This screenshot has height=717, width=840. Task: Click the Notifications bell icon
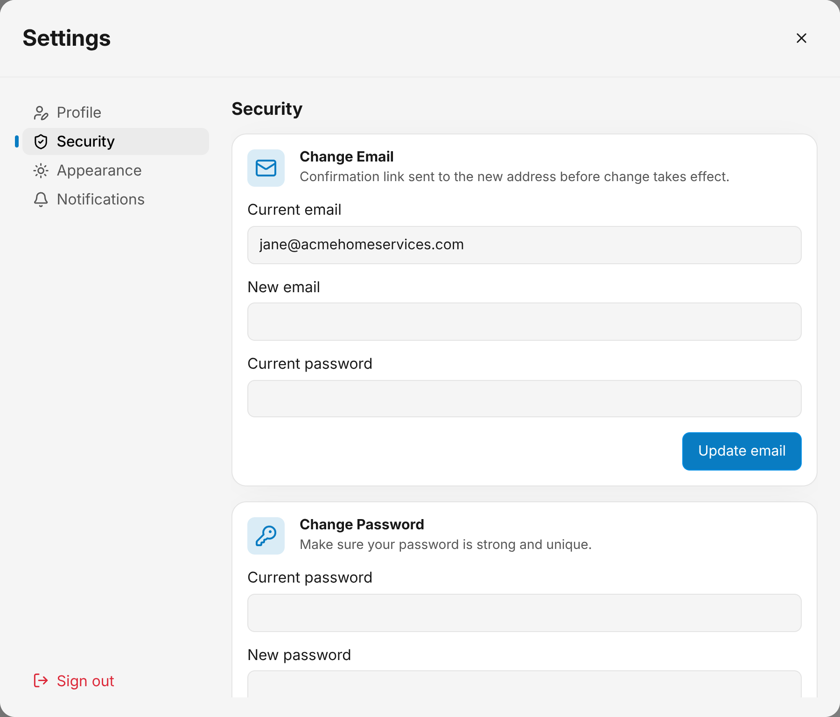[x=41, y=199]
